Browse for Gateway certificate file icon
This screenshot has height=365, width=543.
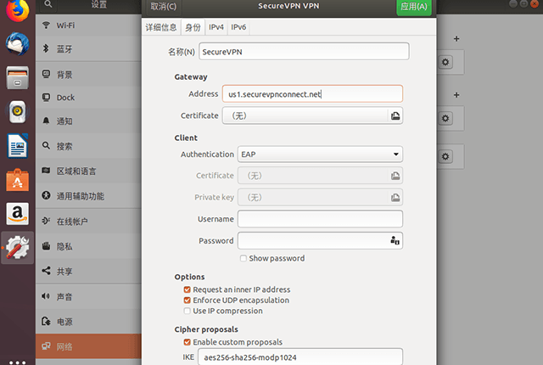click(x=395, y=115)
